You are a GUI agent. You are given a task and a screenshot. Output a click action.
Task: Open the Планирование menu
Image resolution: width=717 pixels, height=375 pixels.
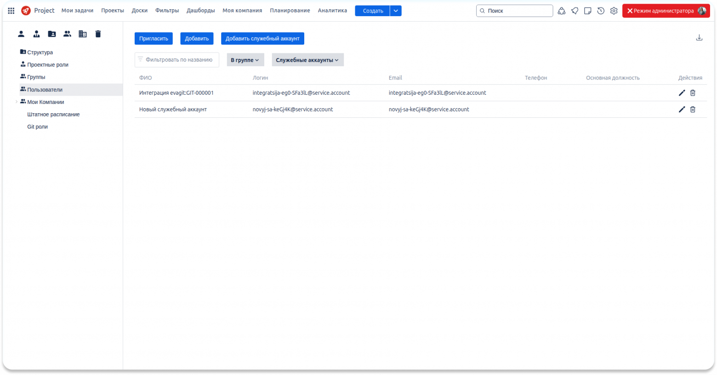tap(290, 11)
